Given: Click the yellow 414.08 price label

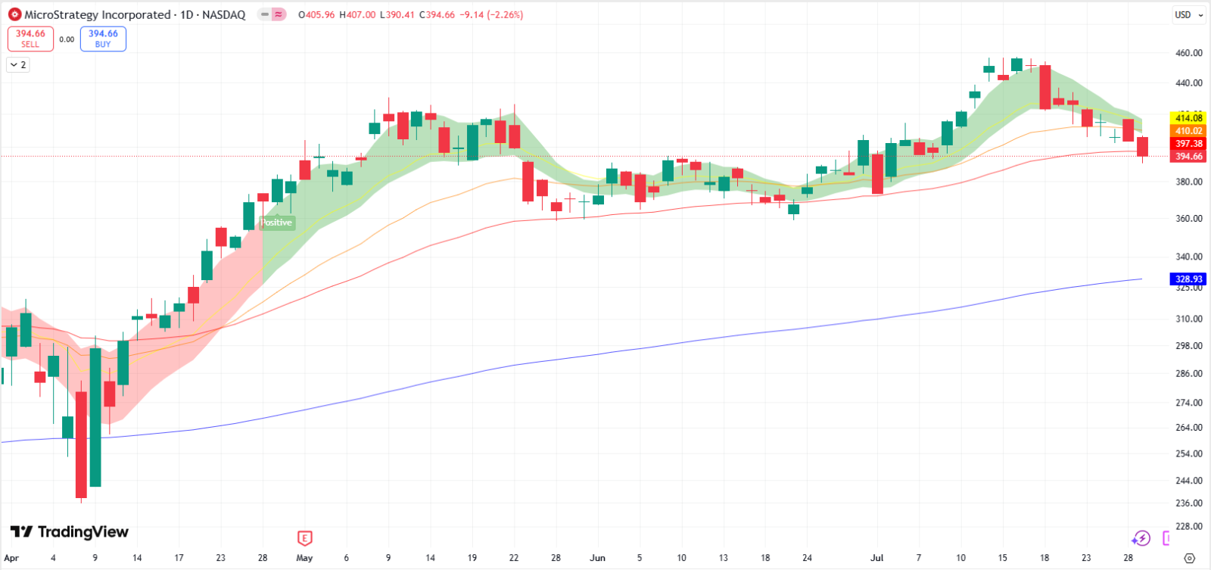Looking at the screenshot, I should (x=1188, y=118).
